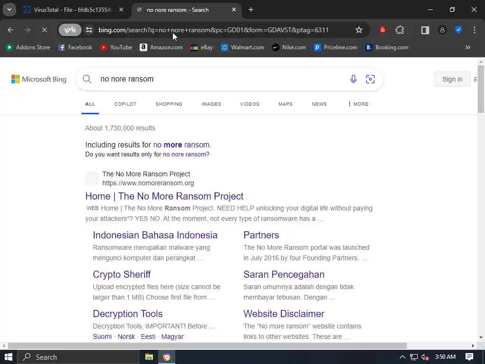Open the Crypto Sheriff sublink

pyautogui.click(x=122, y=274)
